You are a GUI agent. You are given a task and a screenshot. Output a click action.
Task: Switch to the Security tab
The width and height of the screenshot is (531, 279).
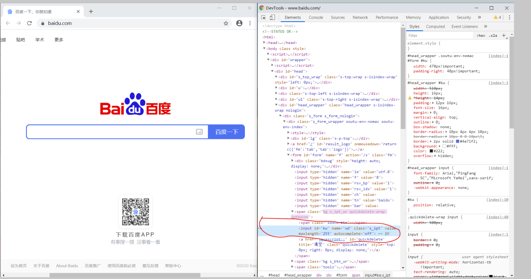464,17
